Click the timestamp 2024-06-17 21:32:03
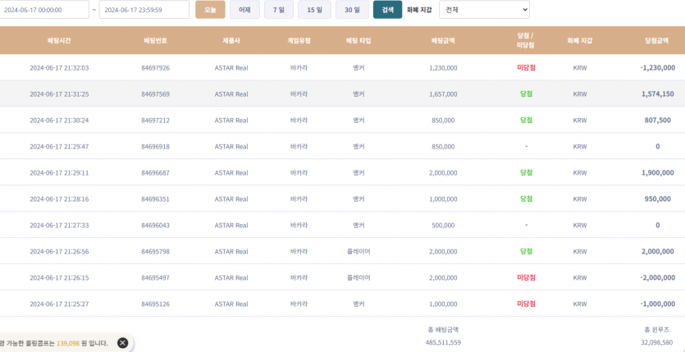The image size is (685, 352). coord(59,68)
